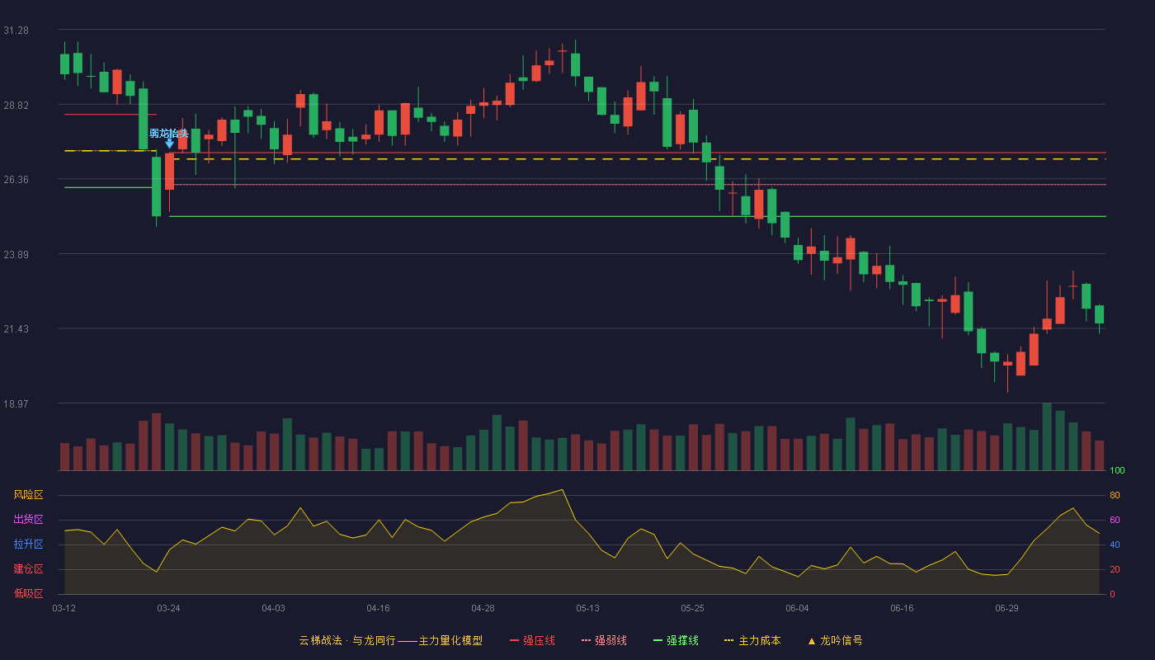Click the 05-13 date axis label
Screen dimensions: 1155x660
[x=587, y=608]
